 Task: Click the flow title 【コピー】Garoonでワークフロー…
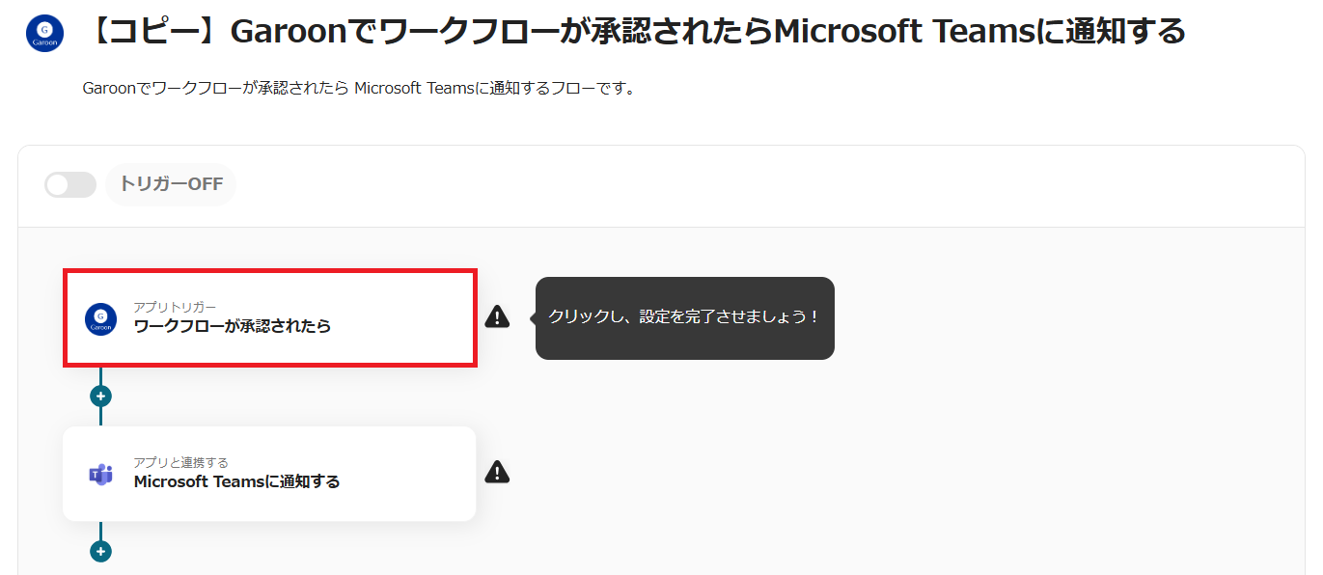[x=634, y=32]
